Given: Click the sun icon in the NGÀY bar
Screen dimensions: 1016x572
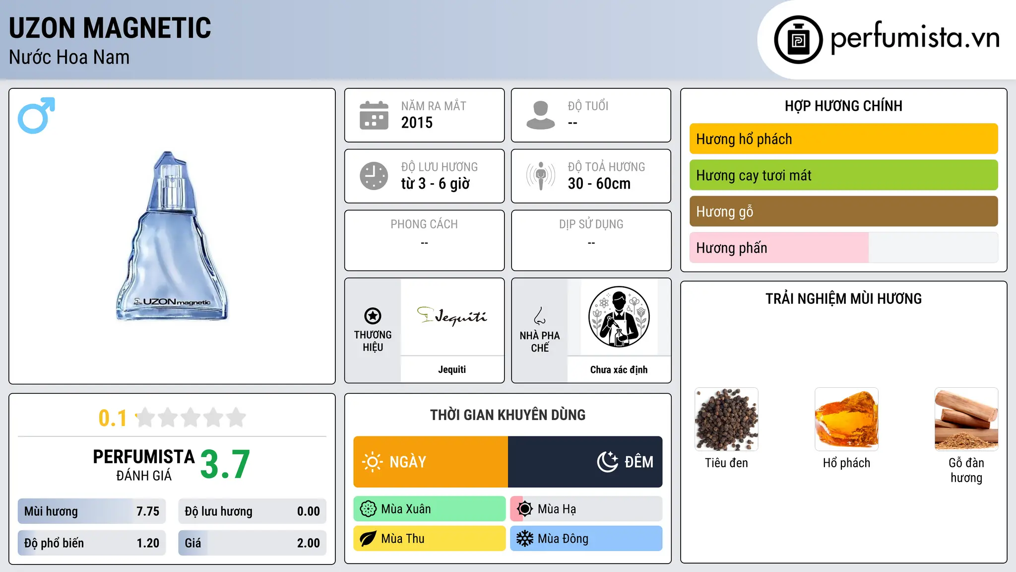Looking at the screenshot, I should coord(373,462).
